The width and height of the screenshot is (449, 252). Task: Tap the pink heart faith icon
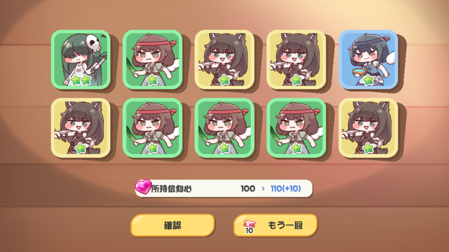(x=144, y=187)
